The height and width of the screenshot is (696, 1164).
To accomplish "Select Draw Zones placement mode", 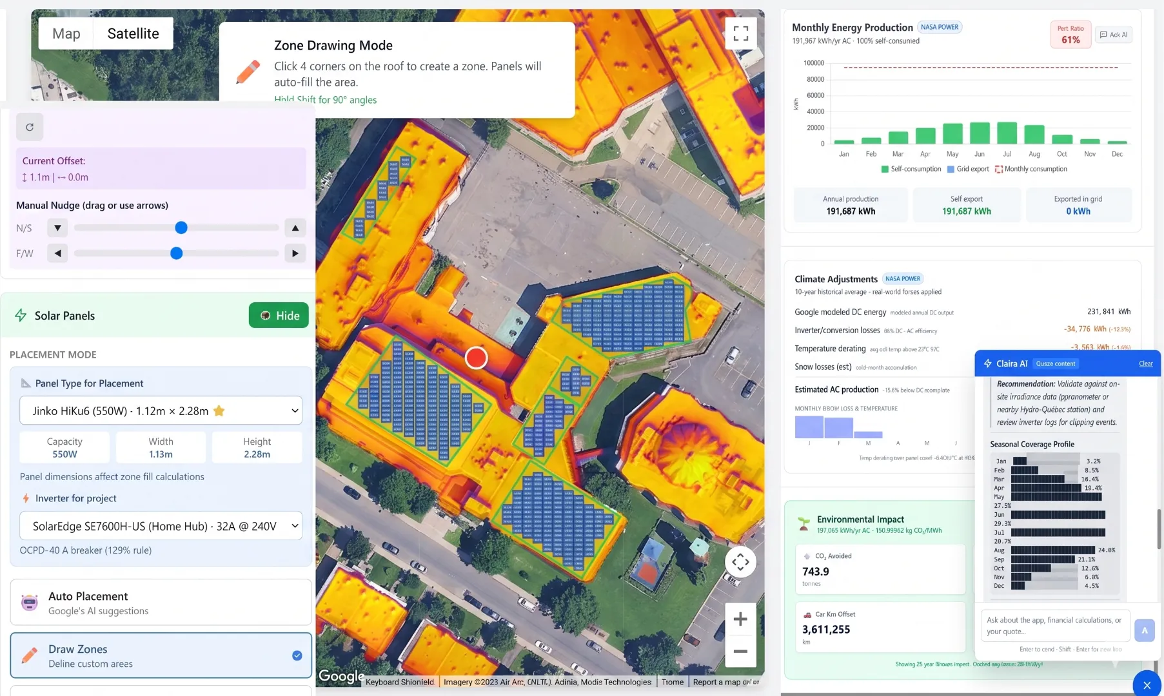I will [x=161, y=655].
